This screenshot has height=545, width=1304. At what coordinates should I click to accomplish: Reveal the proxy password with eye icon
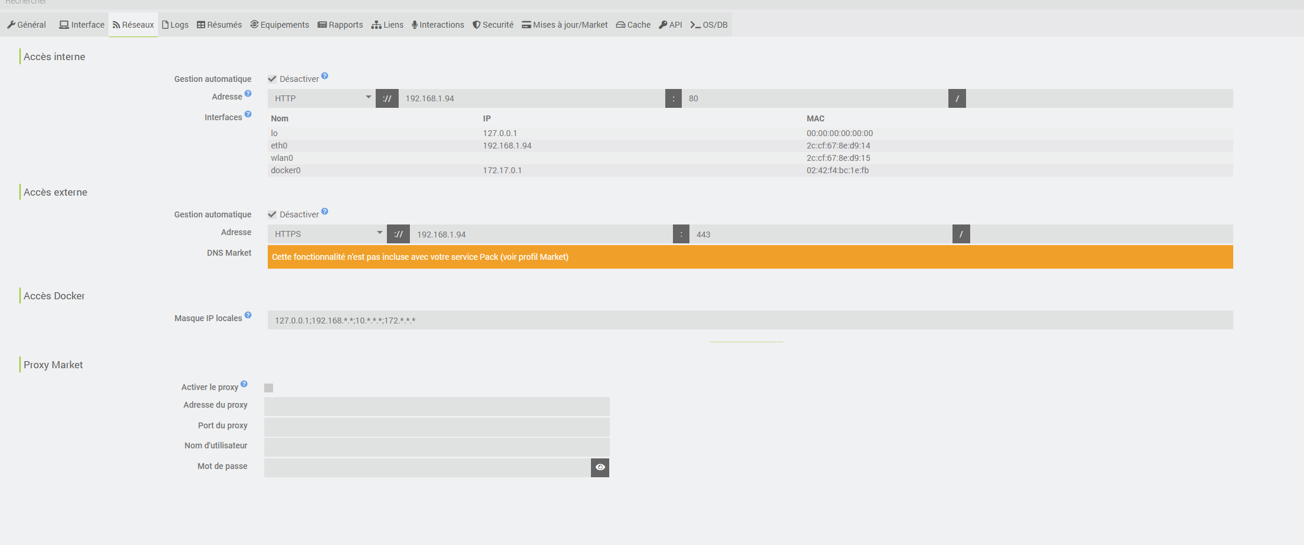(x=600, y=467)
